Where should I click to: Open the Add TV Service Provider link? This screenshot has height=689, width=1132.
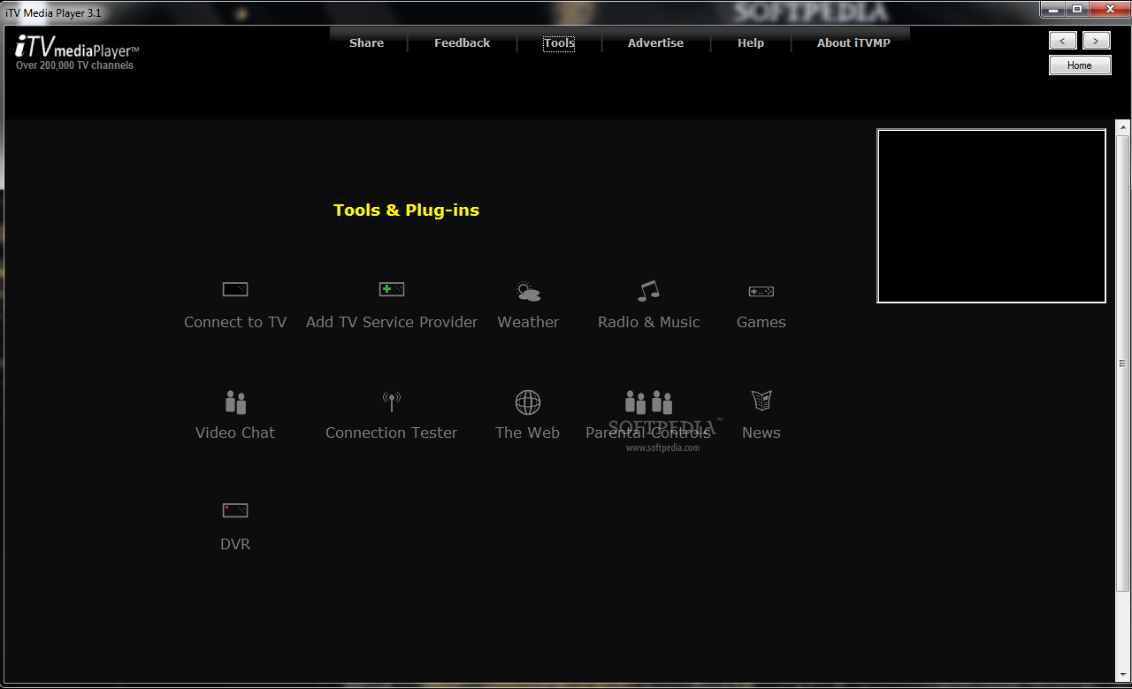[x=392, y=322]
